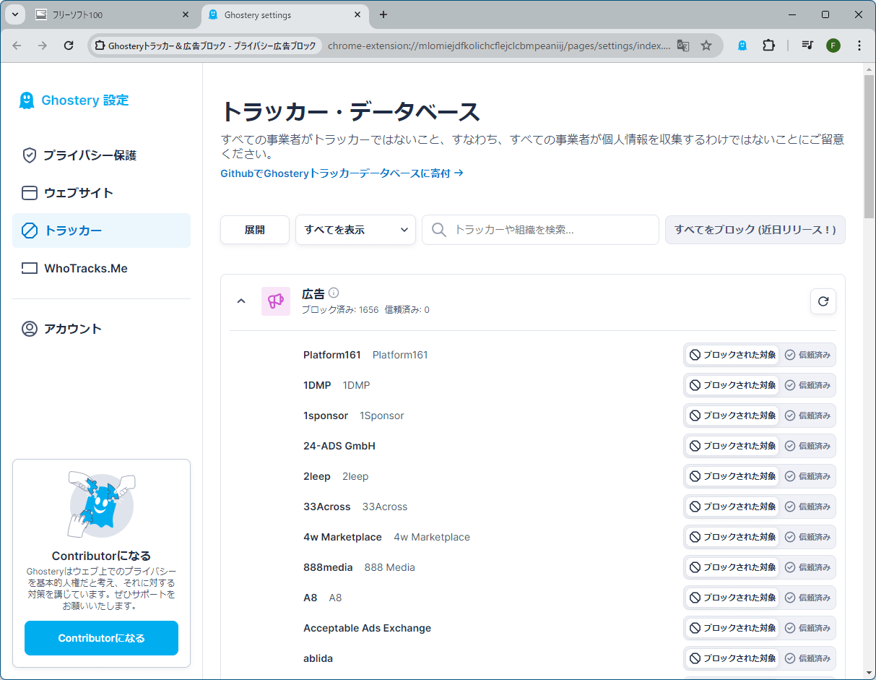Mark ablida as 信頼済み

808,658
